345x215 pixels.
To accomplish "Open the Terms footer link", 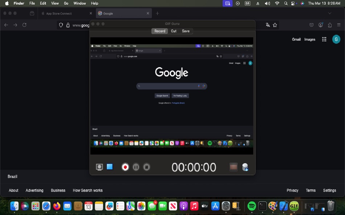I will tap(310, 190).
